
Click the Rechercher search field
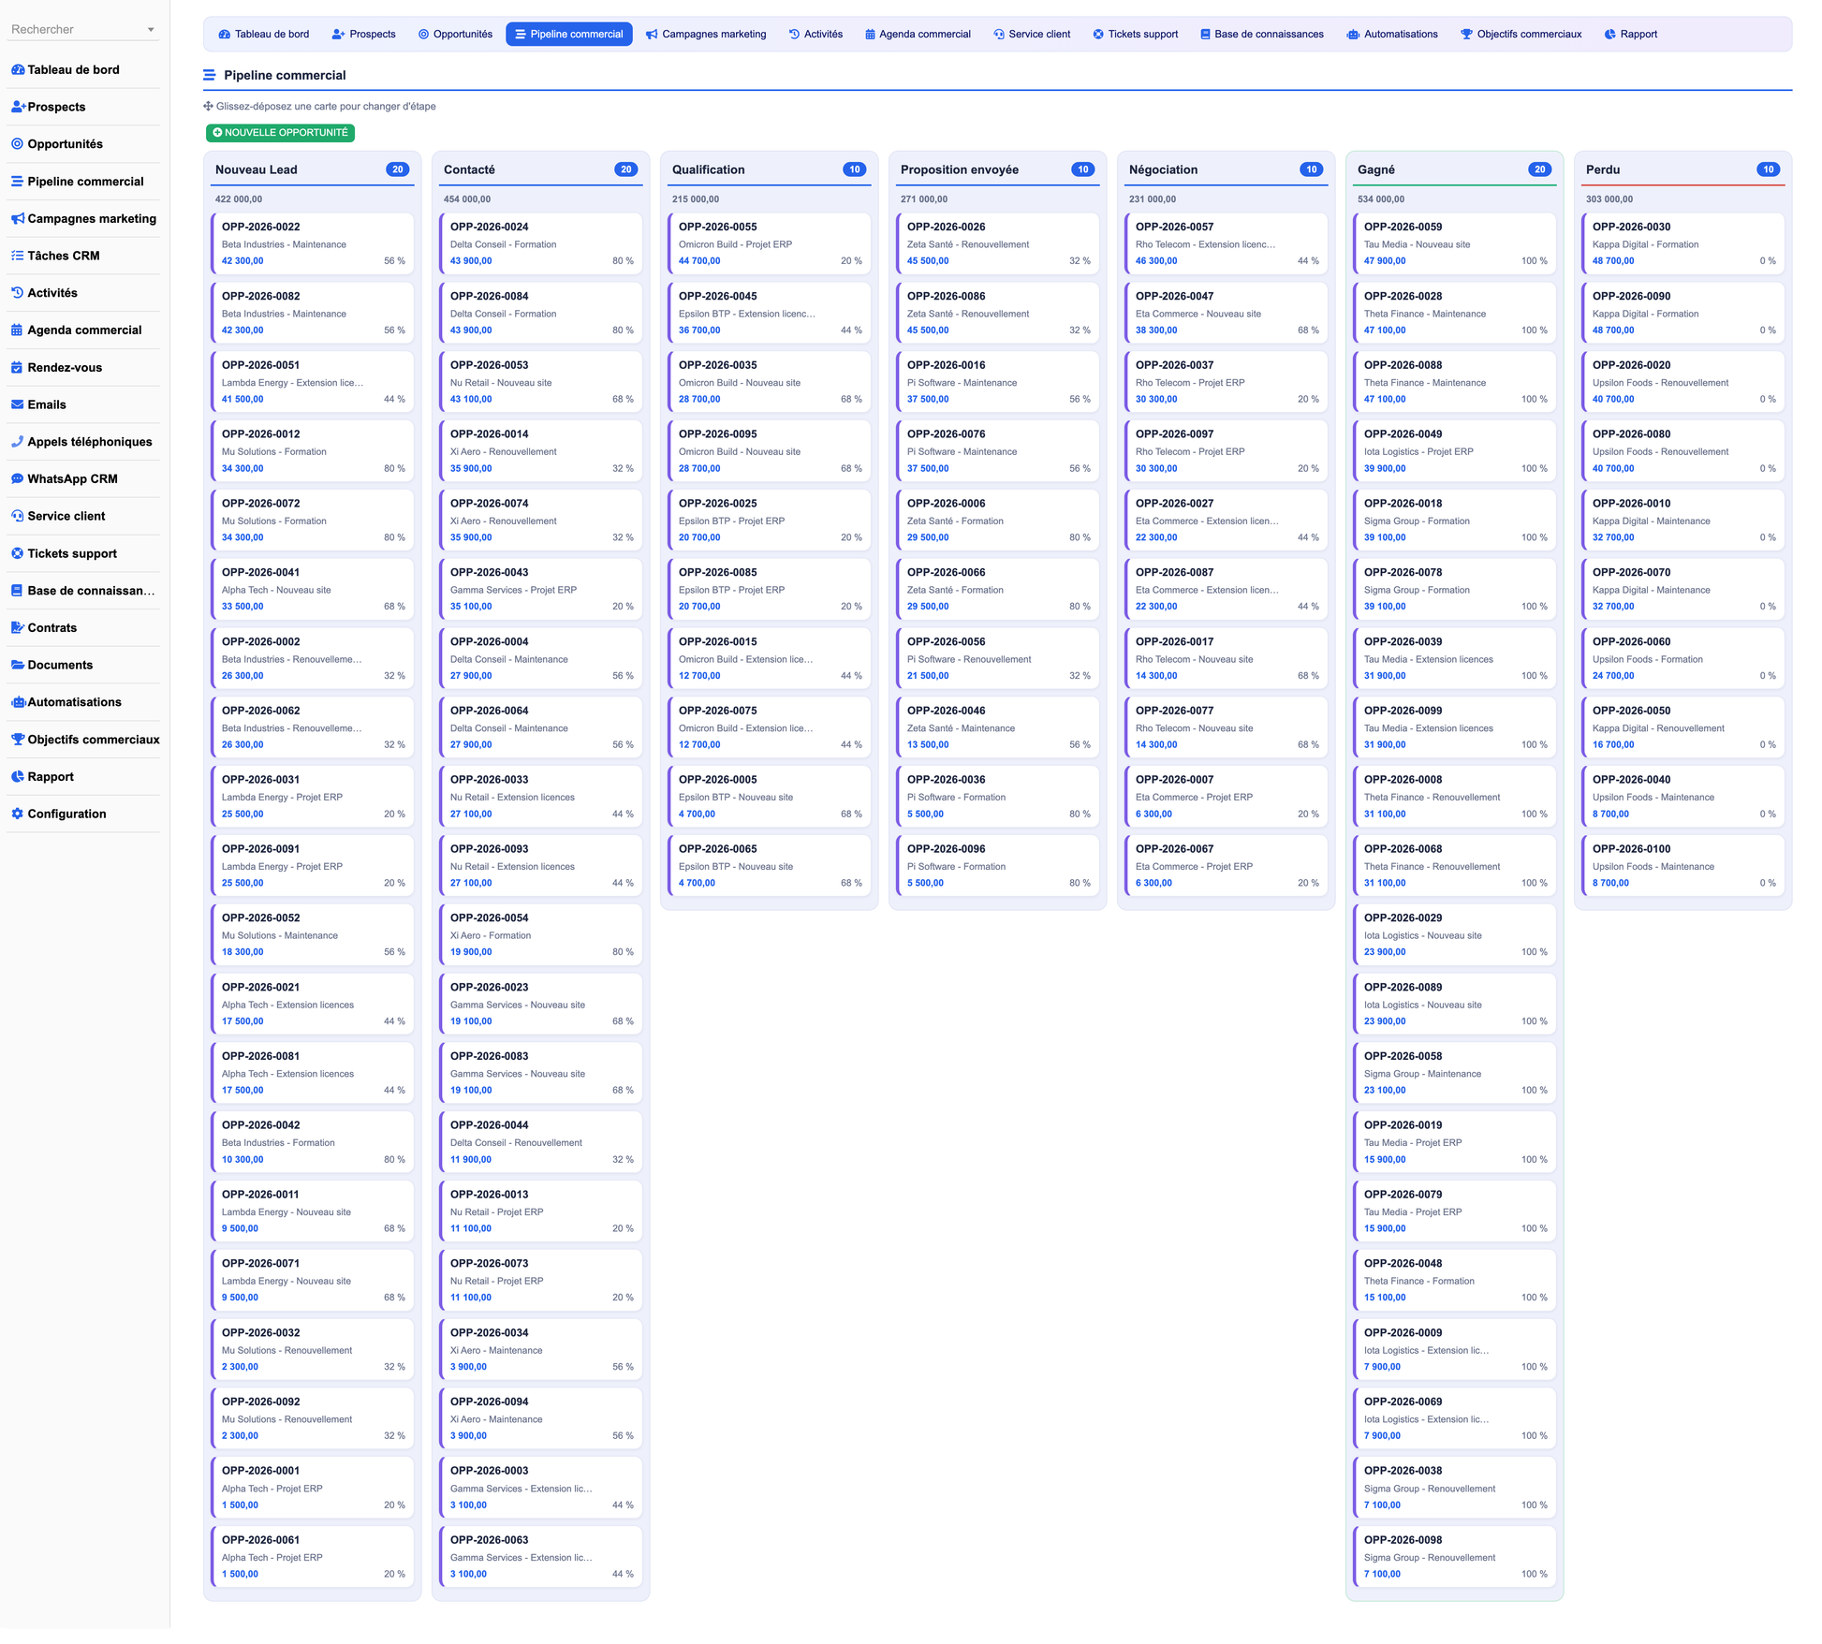tap(75, 30)
